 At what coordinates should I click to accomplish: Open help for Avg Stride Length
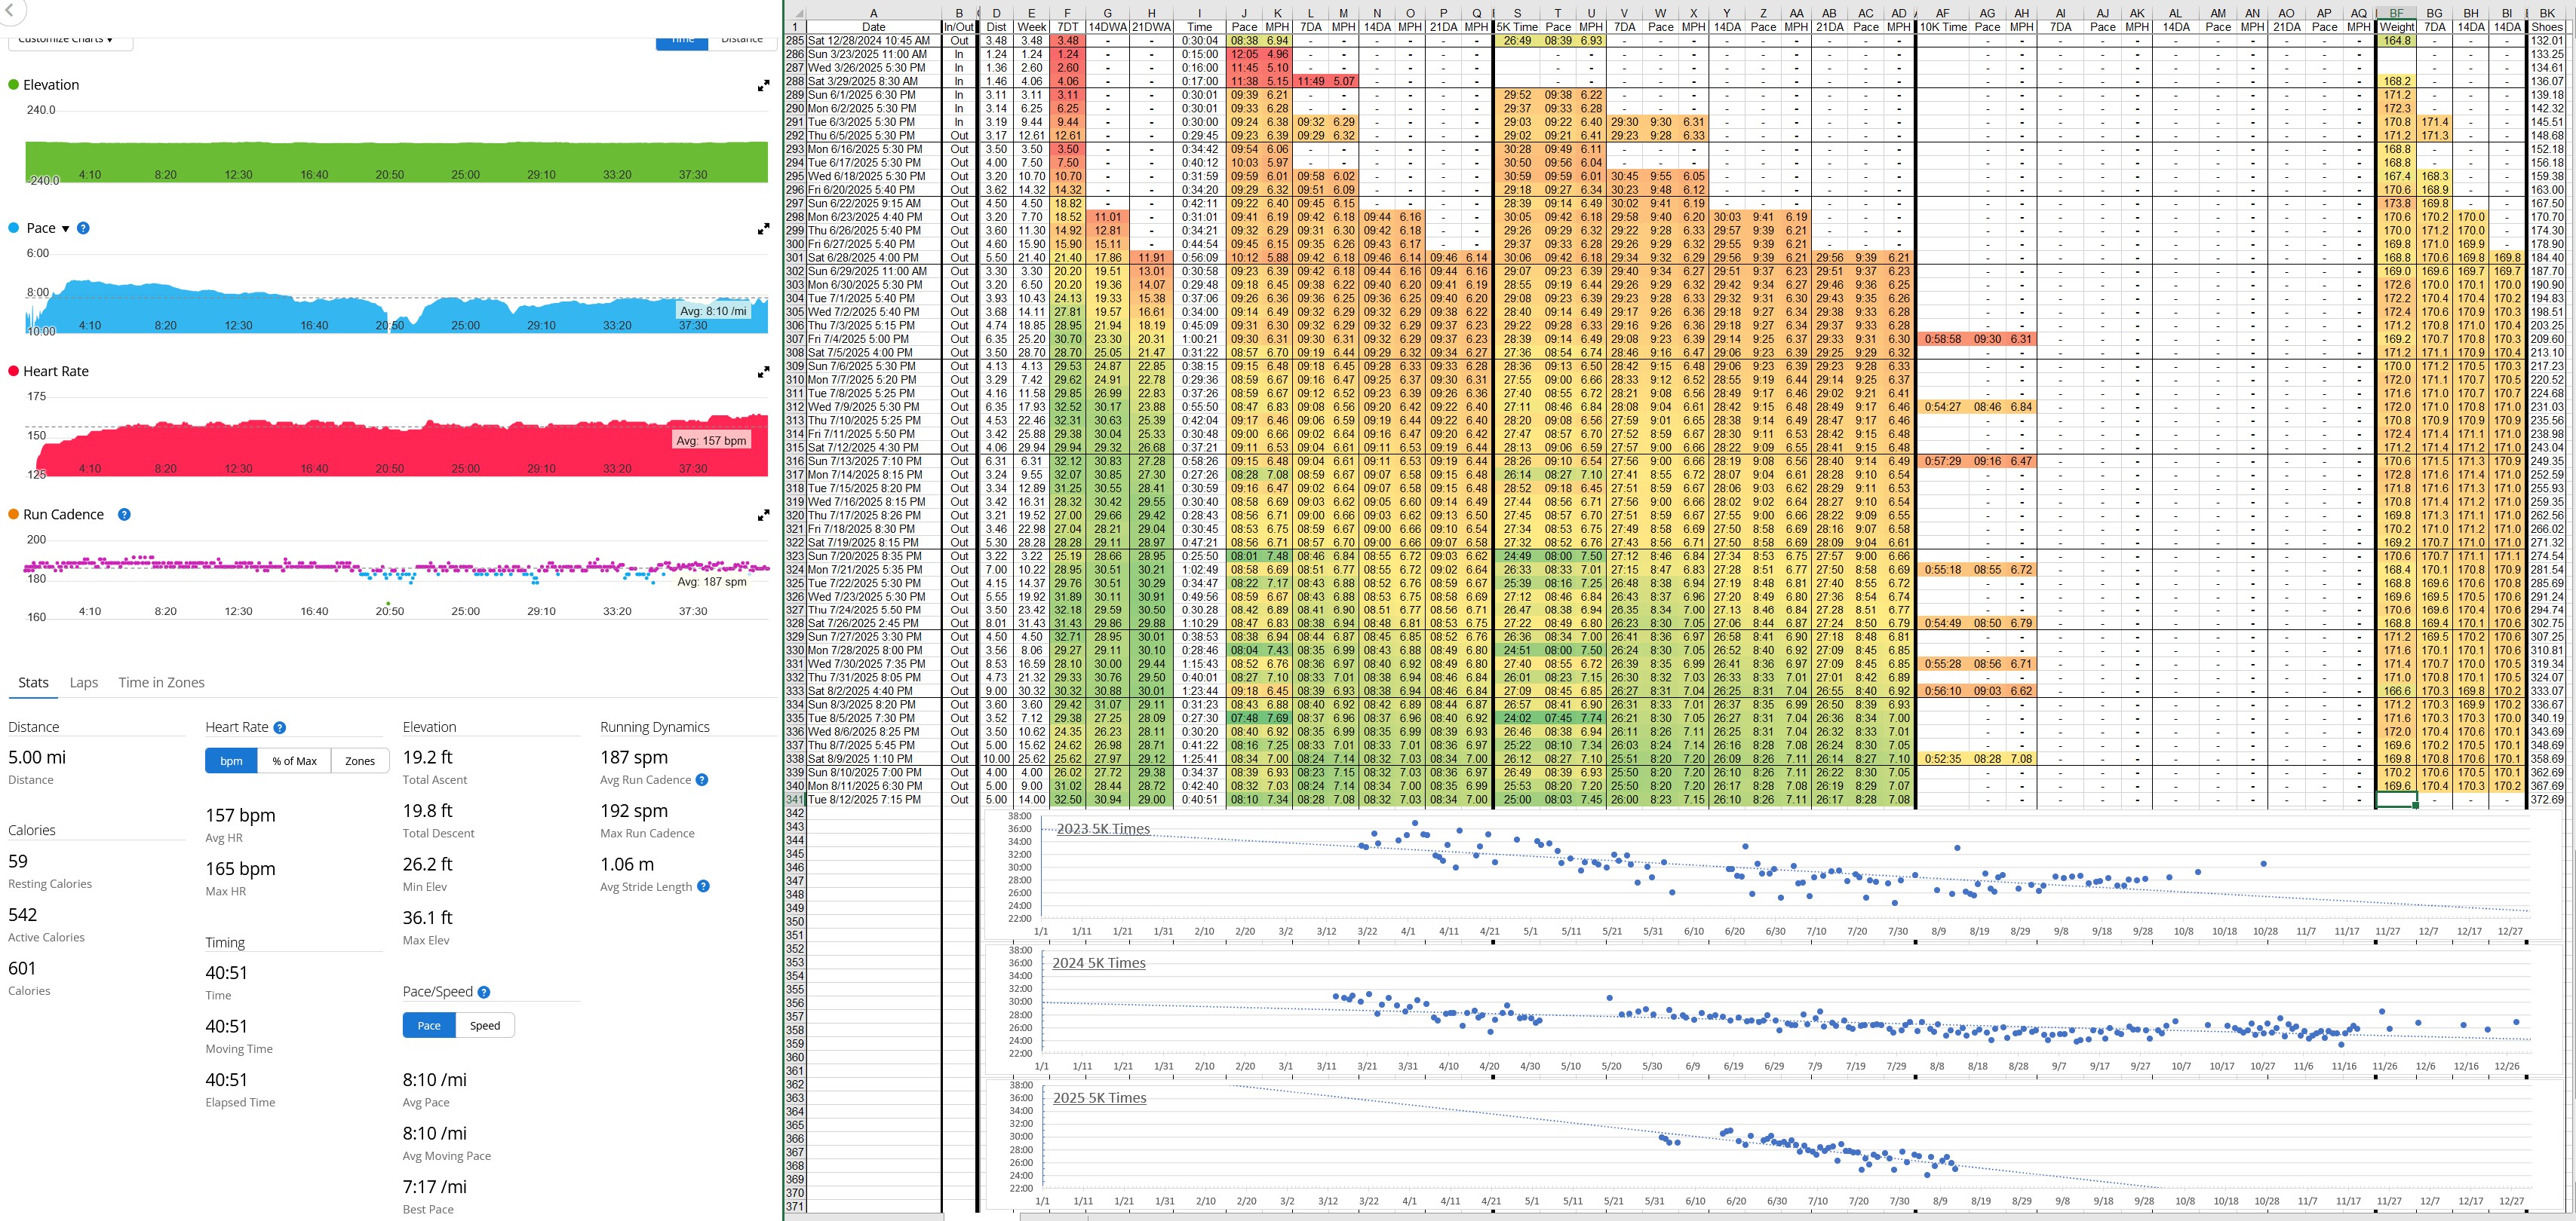pos(703,886)
